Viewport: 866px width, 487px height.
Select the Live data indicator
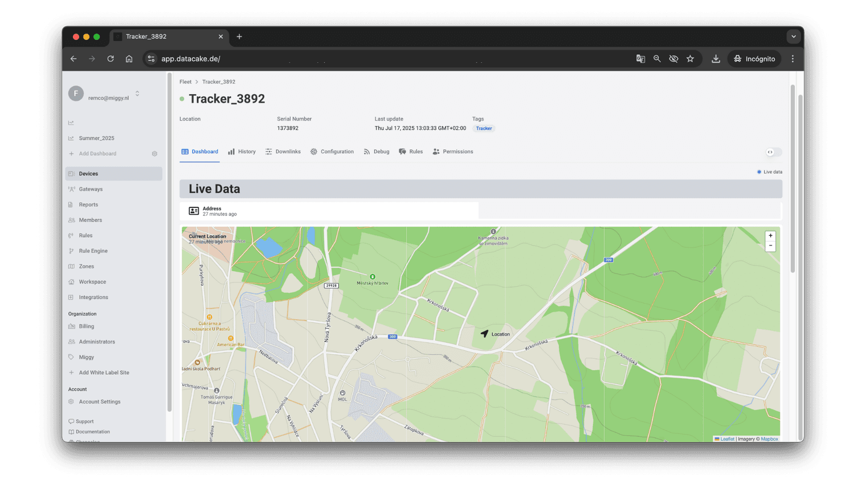pos(769,172)
